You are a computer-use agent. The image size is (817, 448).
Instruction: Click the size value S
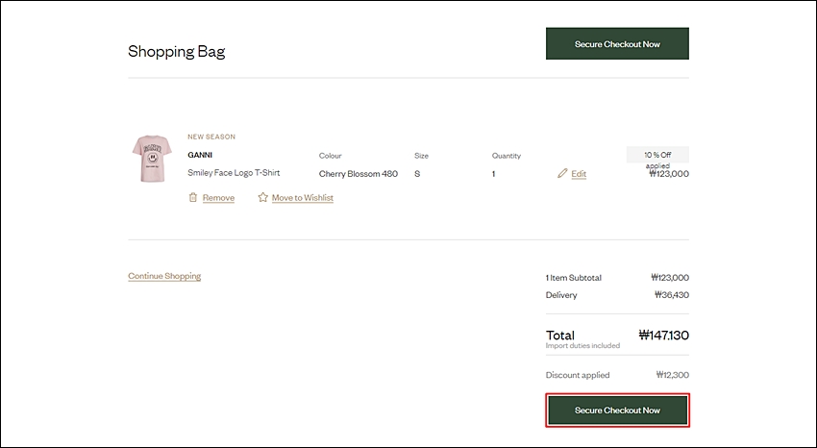(x=417, y=174)
